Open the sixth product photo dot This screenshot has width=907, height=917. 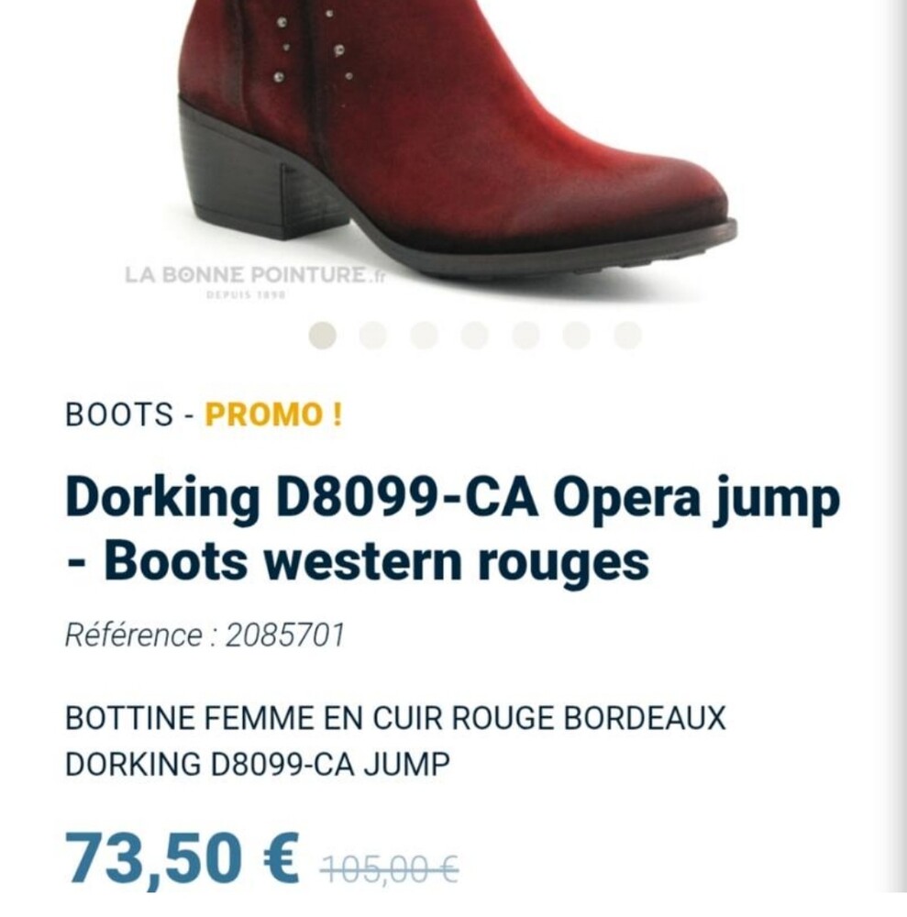[x=577, y=336]
